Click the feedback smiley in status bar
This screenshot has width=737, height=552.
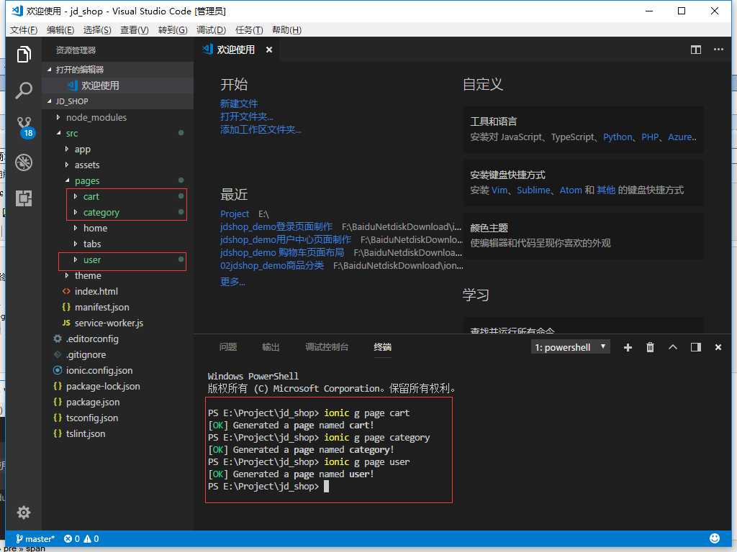click(x=715, y=538)
